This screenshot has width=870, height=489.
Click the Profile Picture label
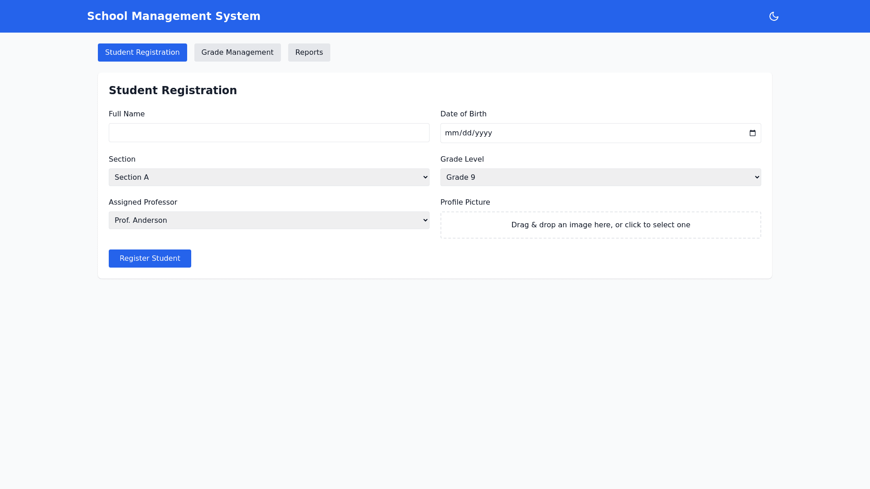(465, 202)
